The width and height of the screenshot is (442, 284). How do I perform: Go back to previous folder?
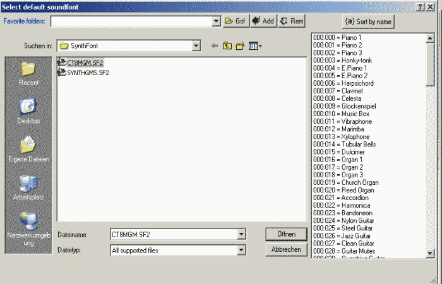[215, 46]
